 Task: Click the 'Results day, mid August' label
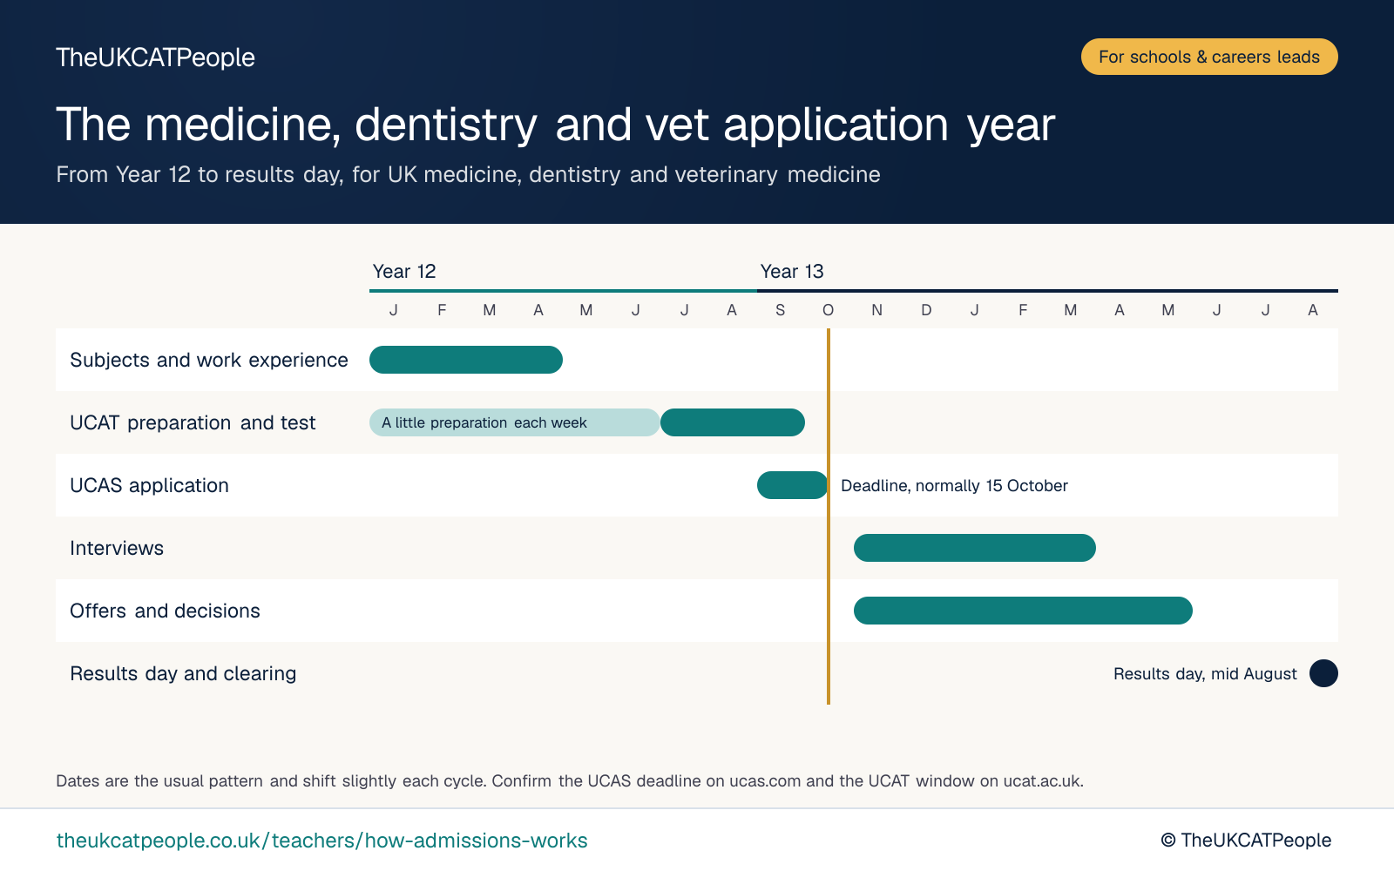click(x=1205, y=674)
